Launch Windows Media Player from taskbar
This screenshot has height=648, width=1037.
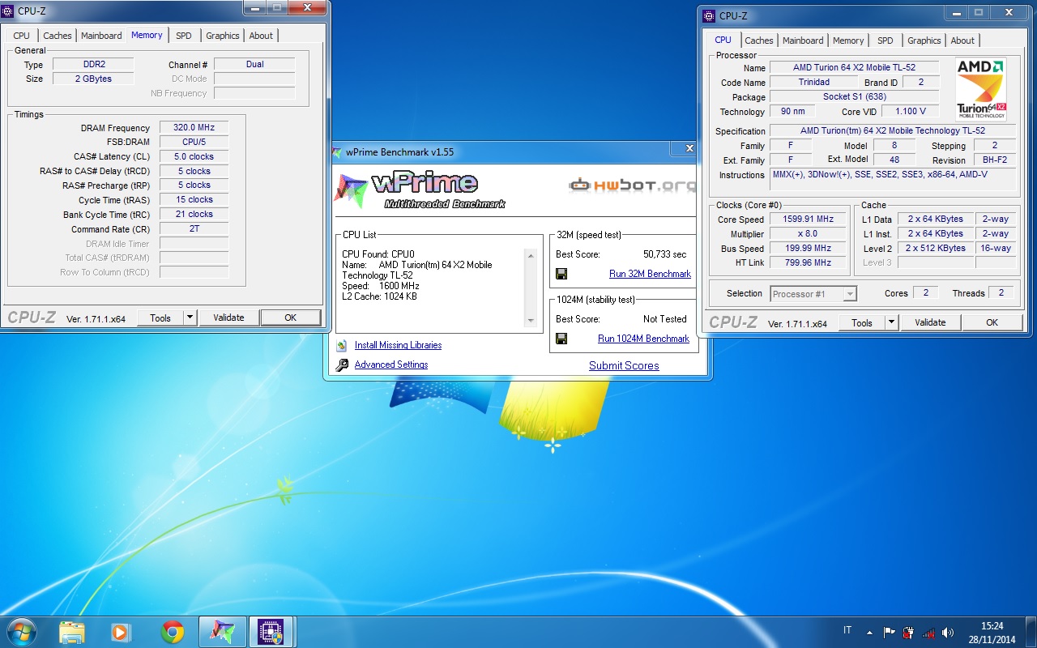click(121, 632)
